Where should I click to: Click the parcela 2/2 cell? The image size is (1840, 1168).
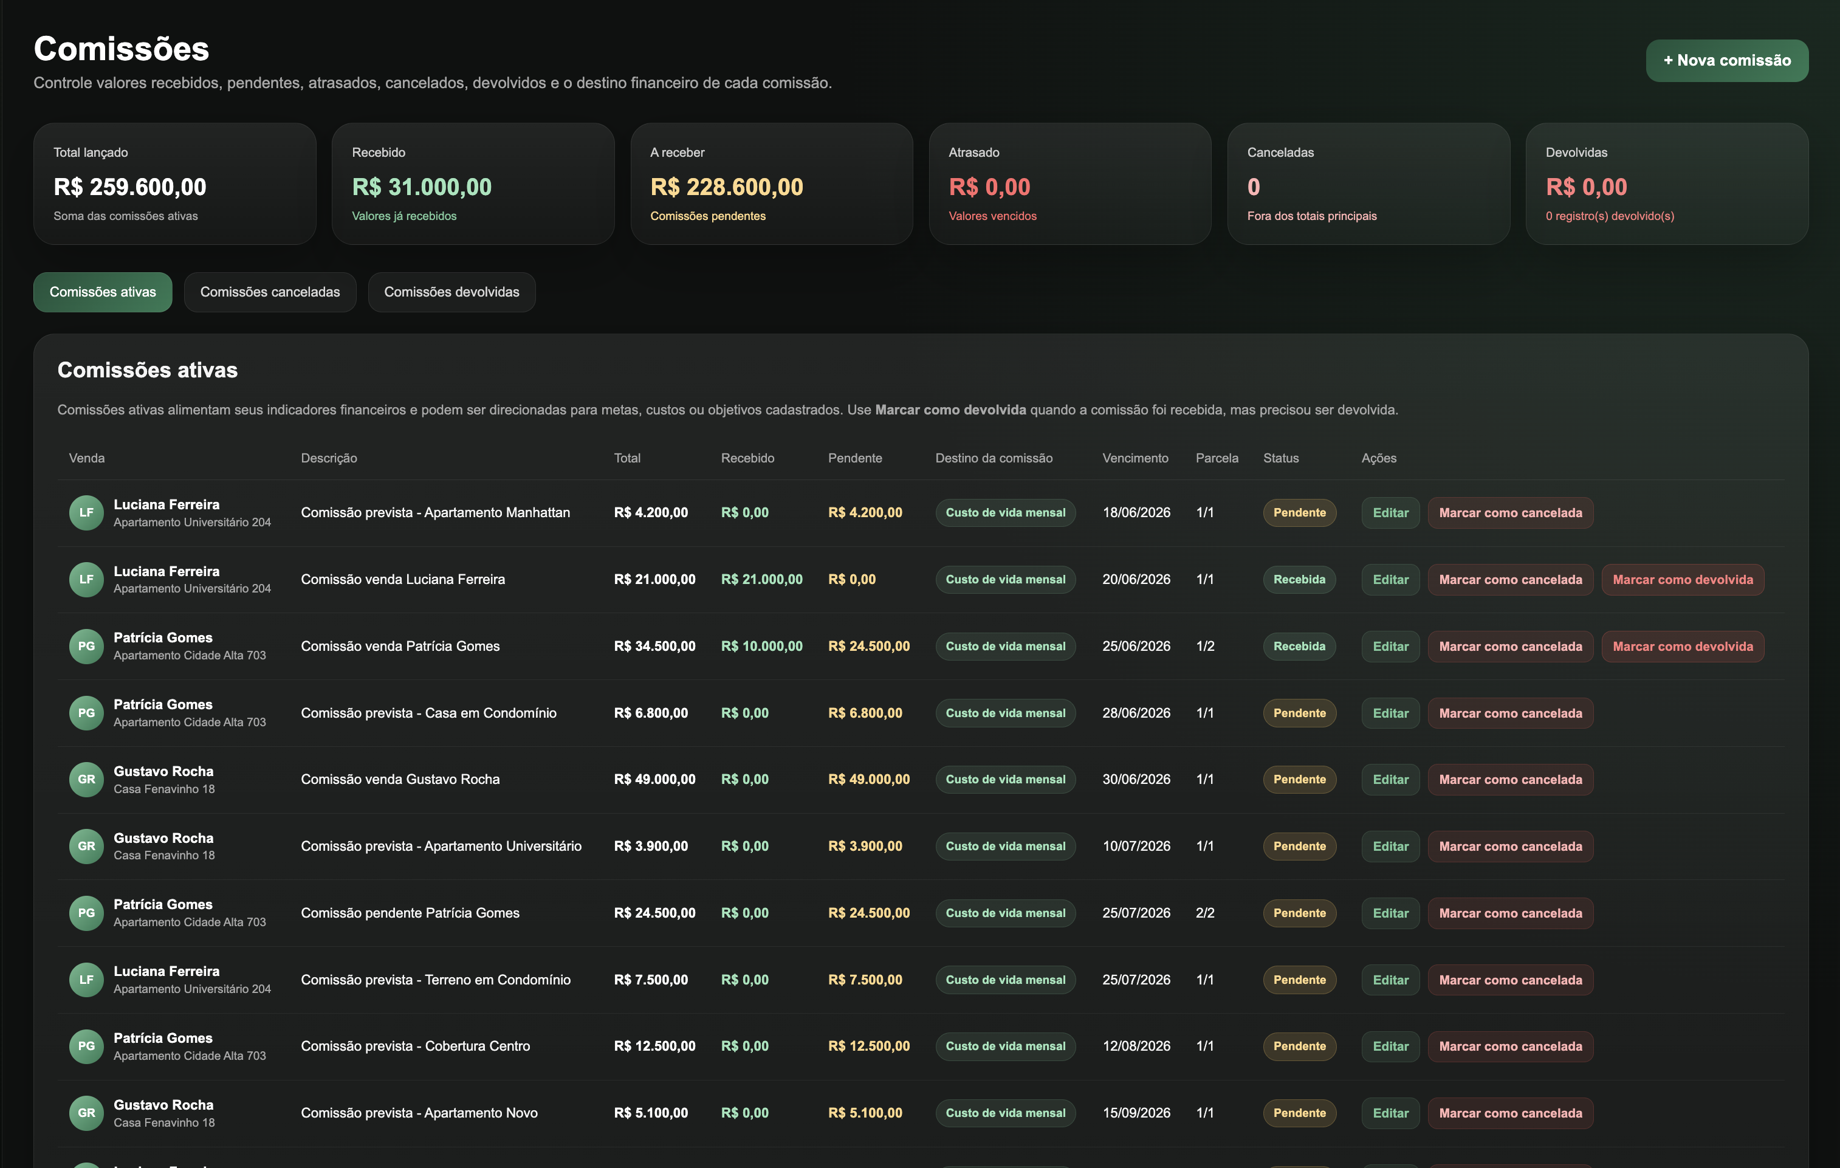(x=1204, y=913)
